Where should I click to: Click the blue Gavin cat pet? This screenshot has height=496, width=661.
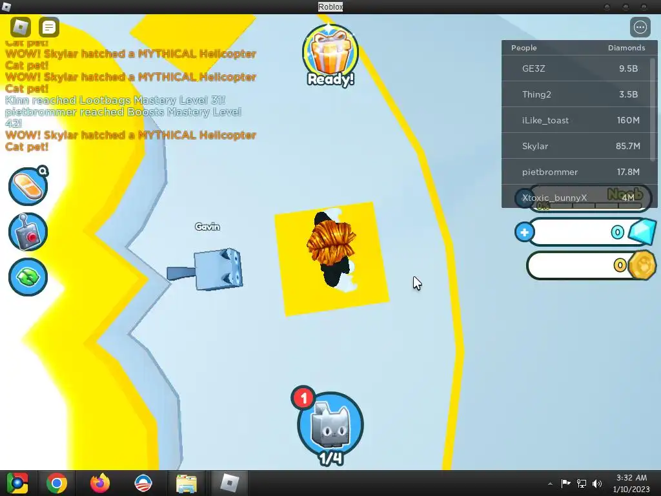(x=205, y=271)
